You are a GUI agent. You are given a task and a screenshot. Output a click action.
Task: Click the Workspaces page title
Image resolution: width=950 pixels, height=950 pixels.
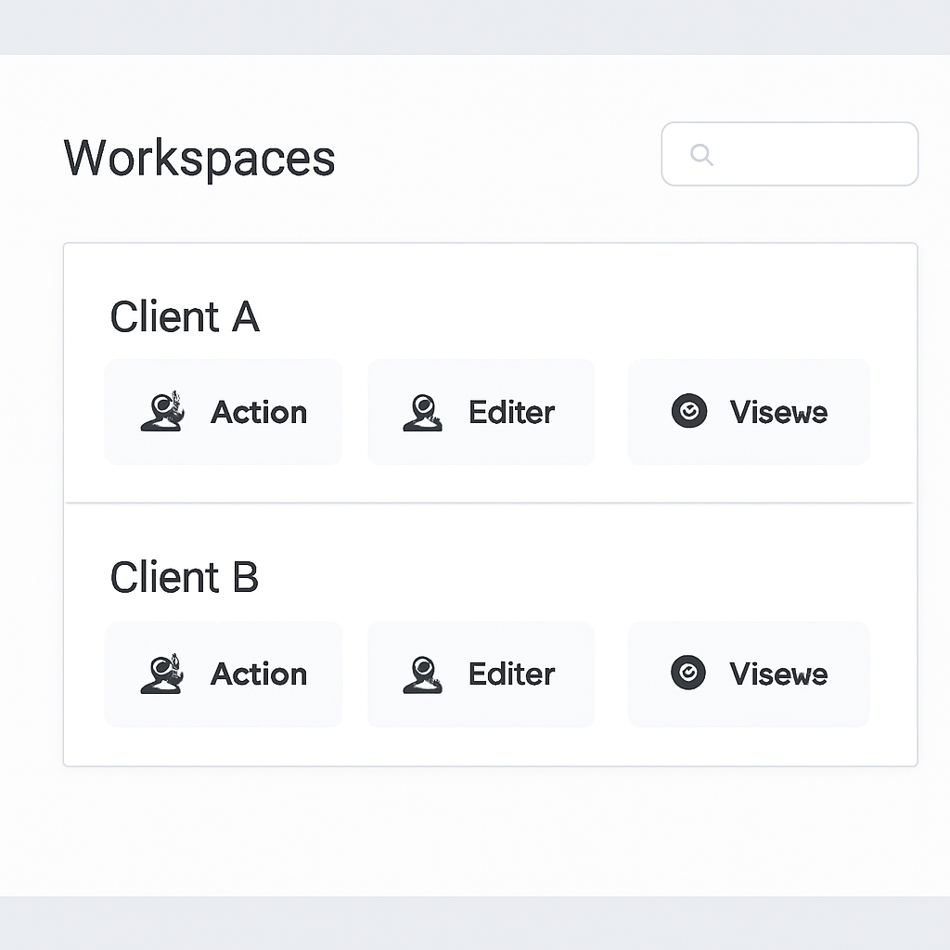(x=199, y=158)
